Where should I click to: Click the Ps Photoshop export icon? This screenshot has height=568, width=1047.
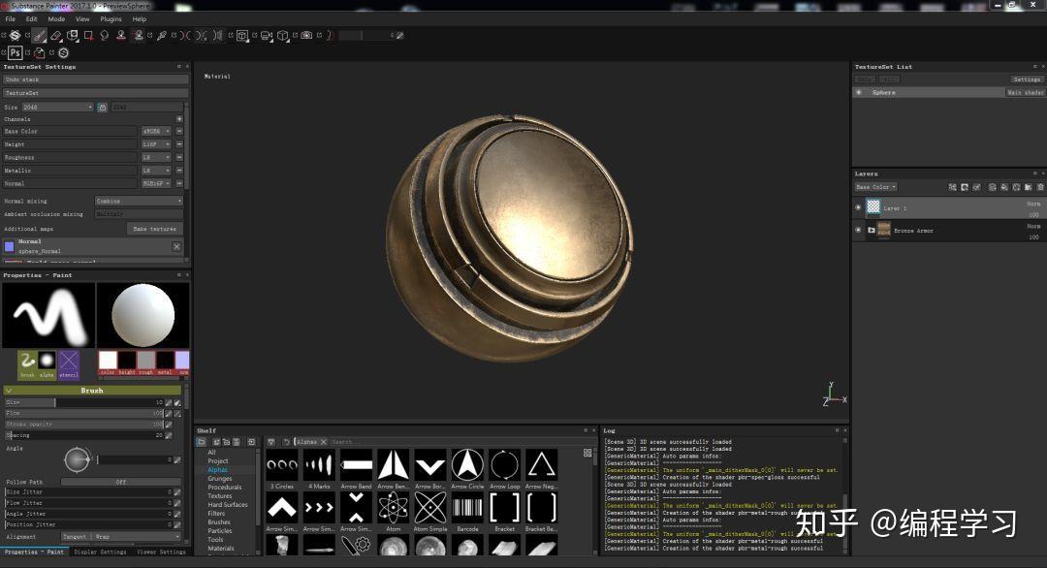pos(16,52)
